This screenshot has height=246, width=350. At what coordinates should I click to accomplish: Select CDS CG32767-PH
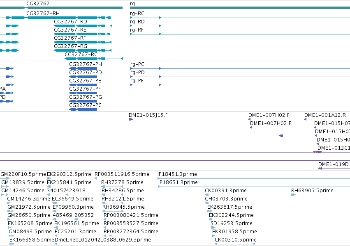coord(86,64)
